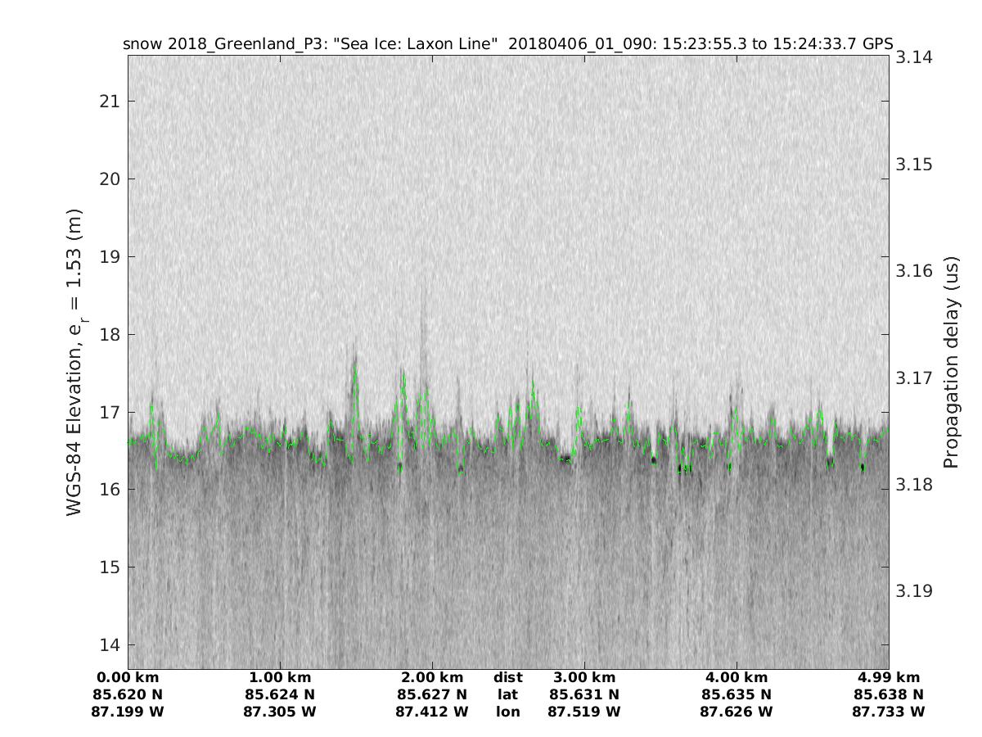Screen dimensions: 982x737
Task: Click the 0.00 km distance label
Action: pyautogui.click(x=128, y=677)
